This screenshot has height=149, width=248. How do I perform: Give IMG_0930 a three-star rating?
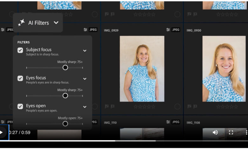pos(227,107)
